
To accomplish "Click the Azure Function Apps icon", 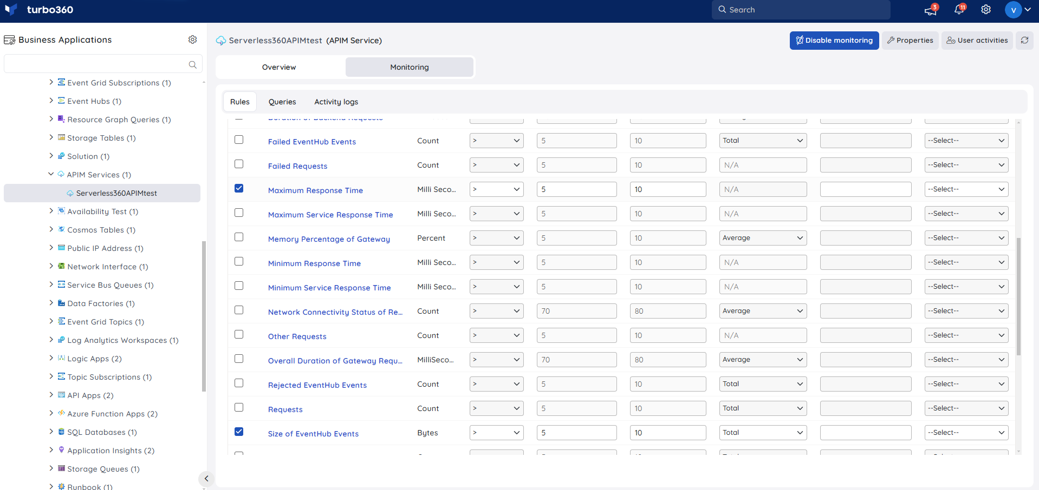I will pos(61,413).
